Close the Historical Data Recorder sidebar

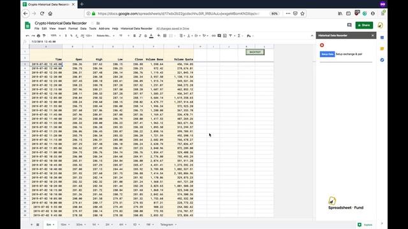[372, 36]
